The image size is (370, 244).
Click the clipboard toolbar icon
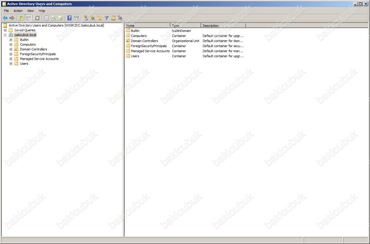37,18
